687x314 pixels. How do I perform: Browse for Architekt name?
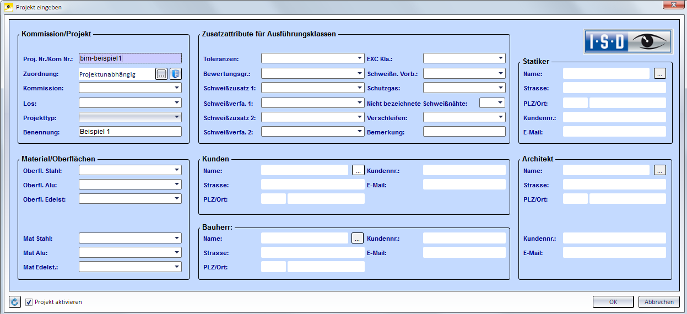coord(660,170)
